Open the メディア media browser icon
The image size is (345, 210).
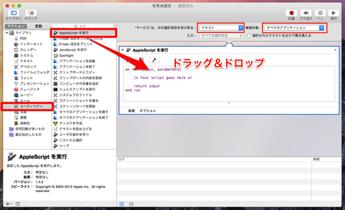pos(31,13)
